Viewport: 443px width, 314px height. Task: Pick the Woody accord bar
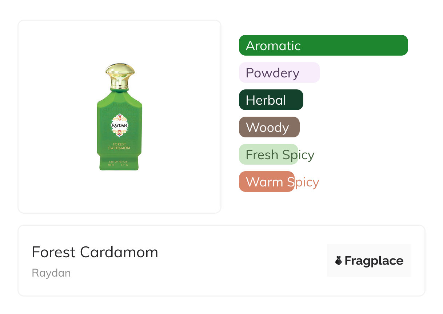point(269,127)
